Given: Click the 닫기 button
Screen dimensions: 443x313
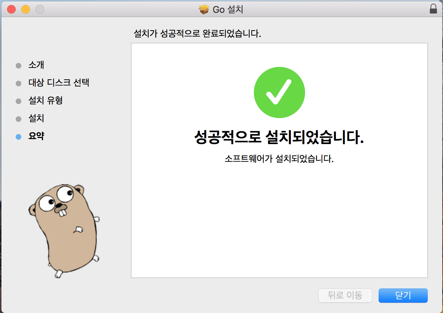Looking at the screenshot, I should [403, 296].
